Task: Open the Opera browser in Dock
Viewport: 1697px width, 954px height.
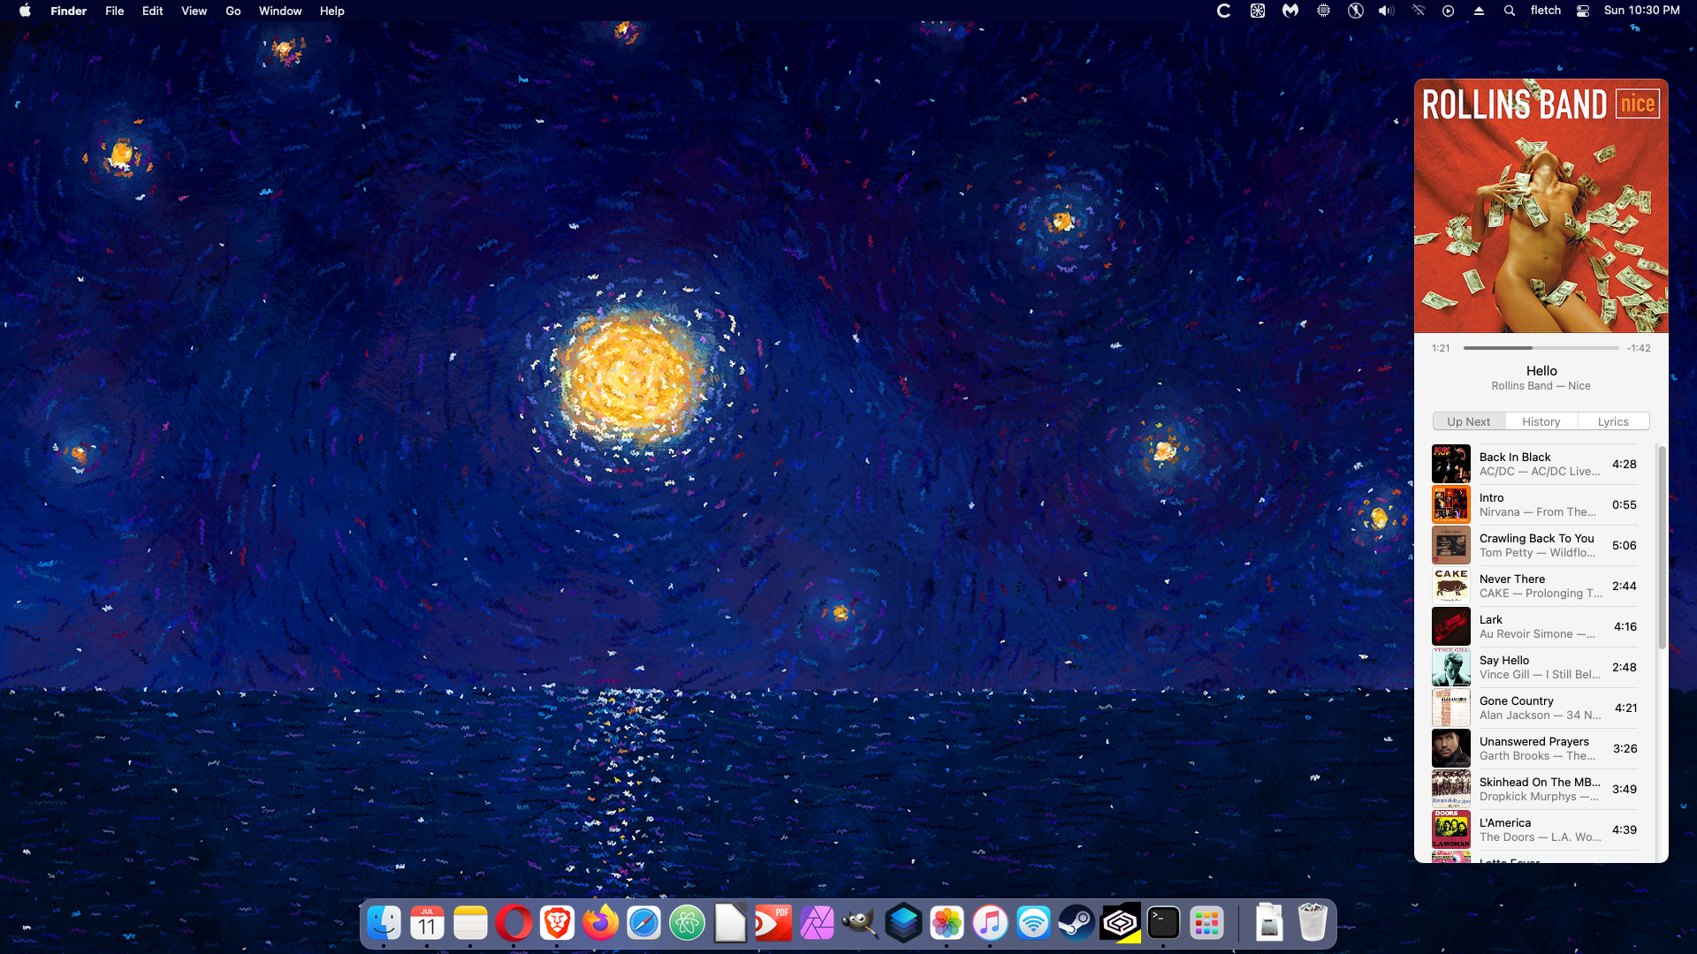Action: (x=514, y=923)
